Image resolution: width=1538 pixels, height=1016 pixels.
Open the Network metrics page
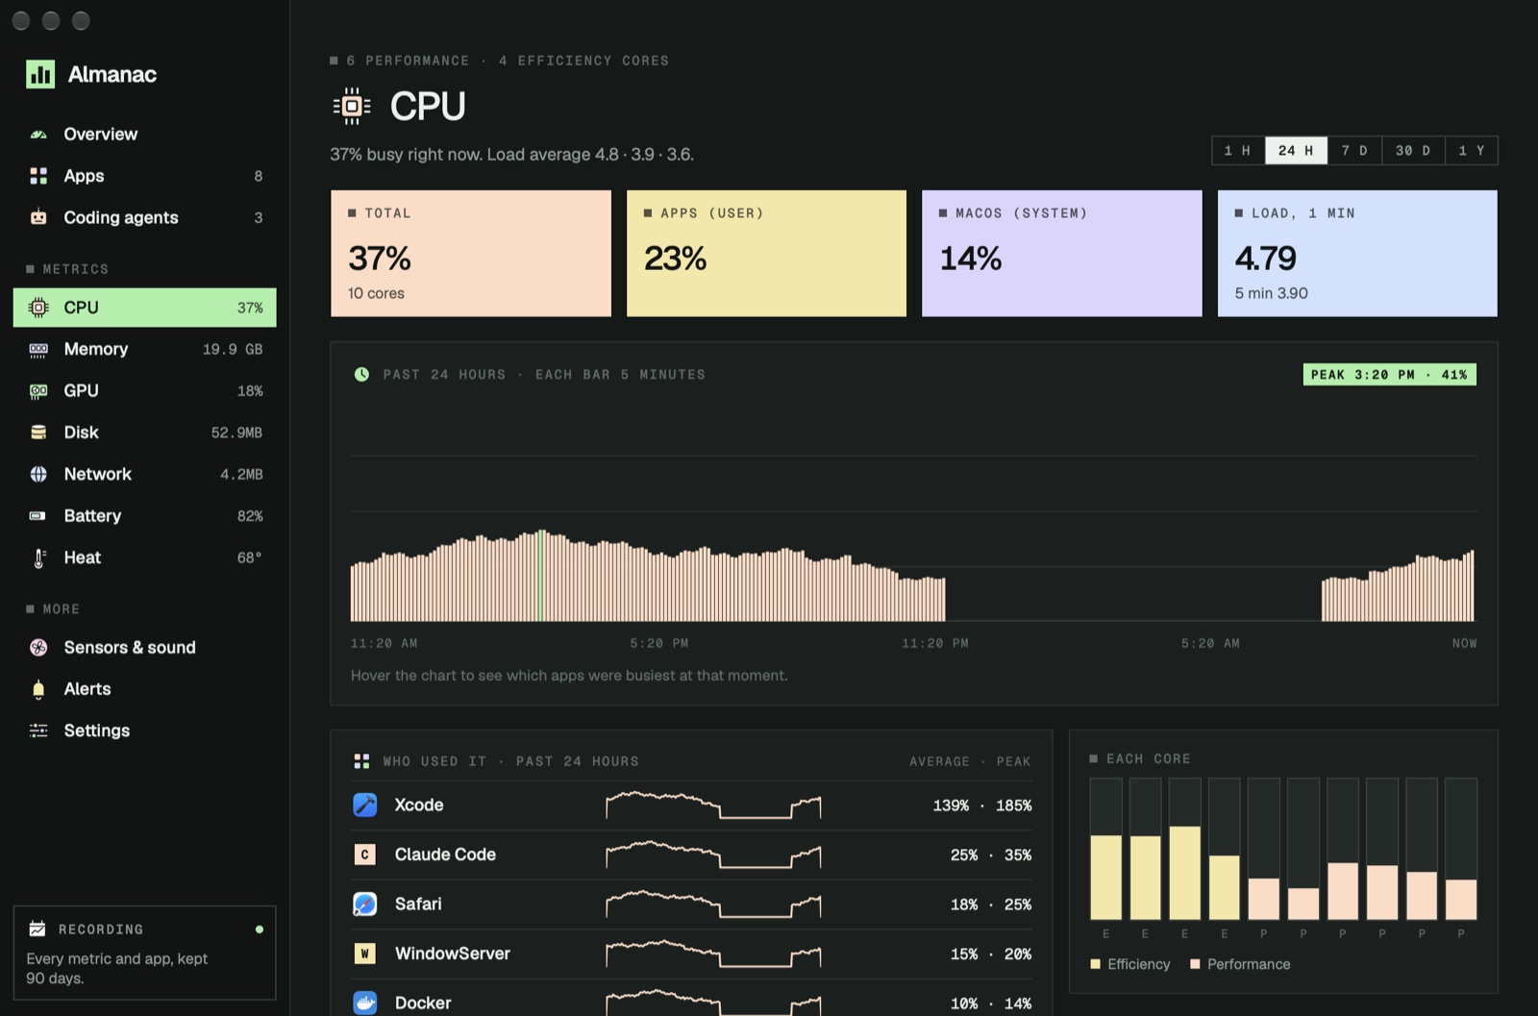point(144,474)
